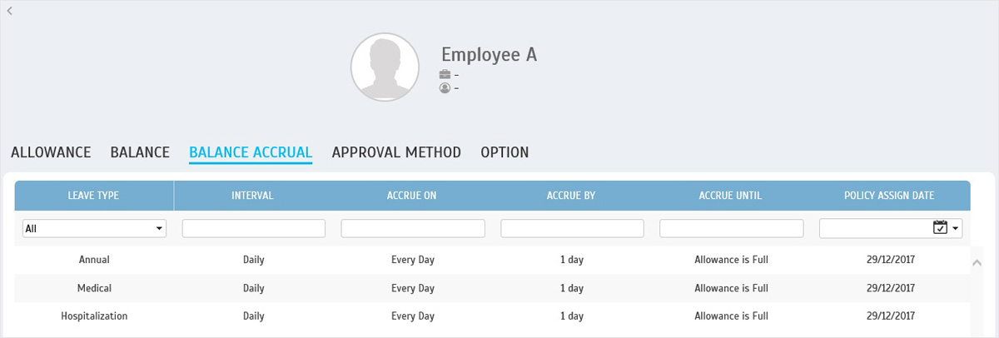This screenshot has width=999, height=338.
Task: Go to the Option tab
Action: (x=504, y=152)
